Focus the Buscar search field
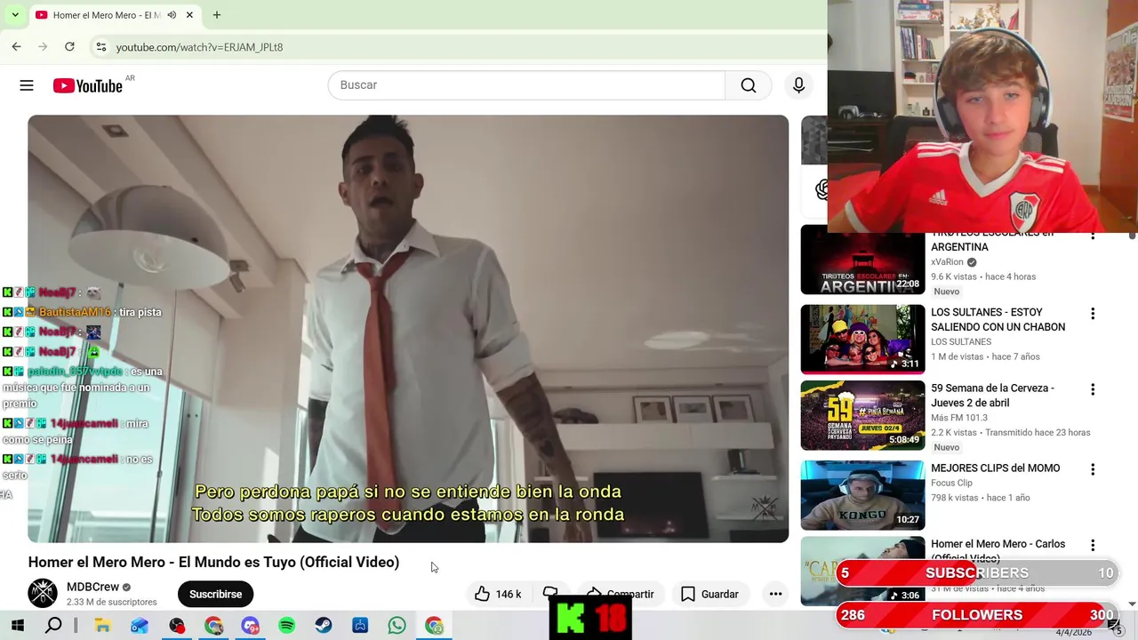This screenshot has width=1138, height=640. [526, 85]
